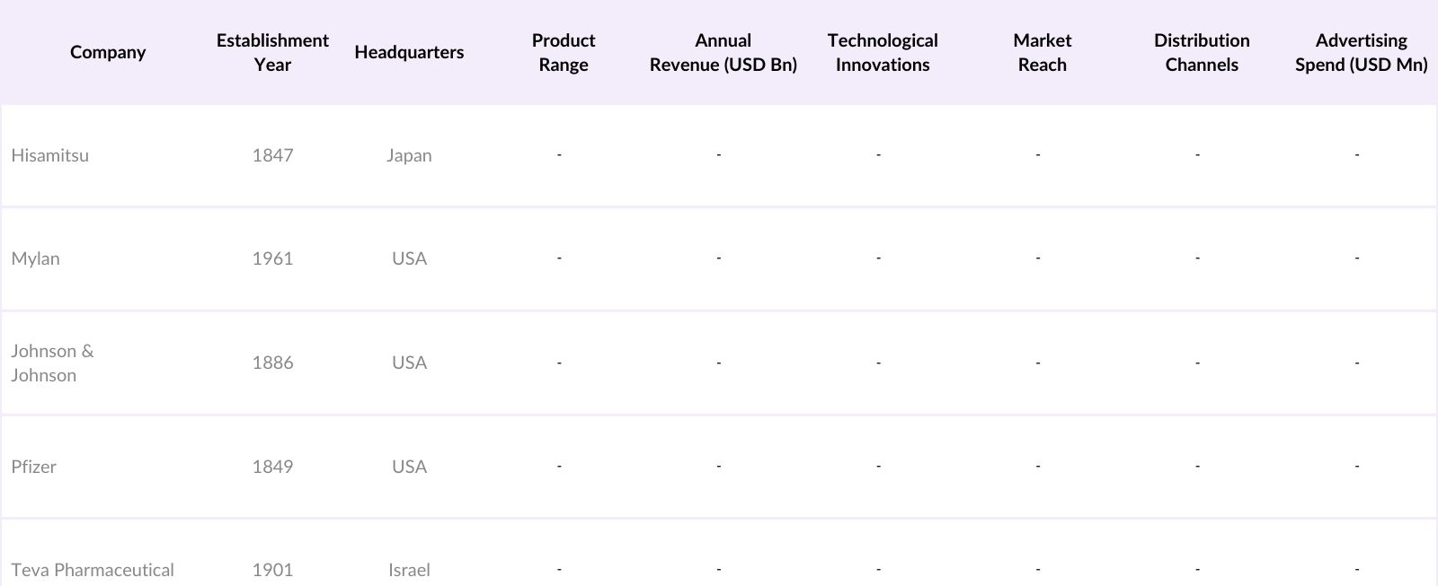
Task: Click the Headquarters column header
Action: coord(409,52)
